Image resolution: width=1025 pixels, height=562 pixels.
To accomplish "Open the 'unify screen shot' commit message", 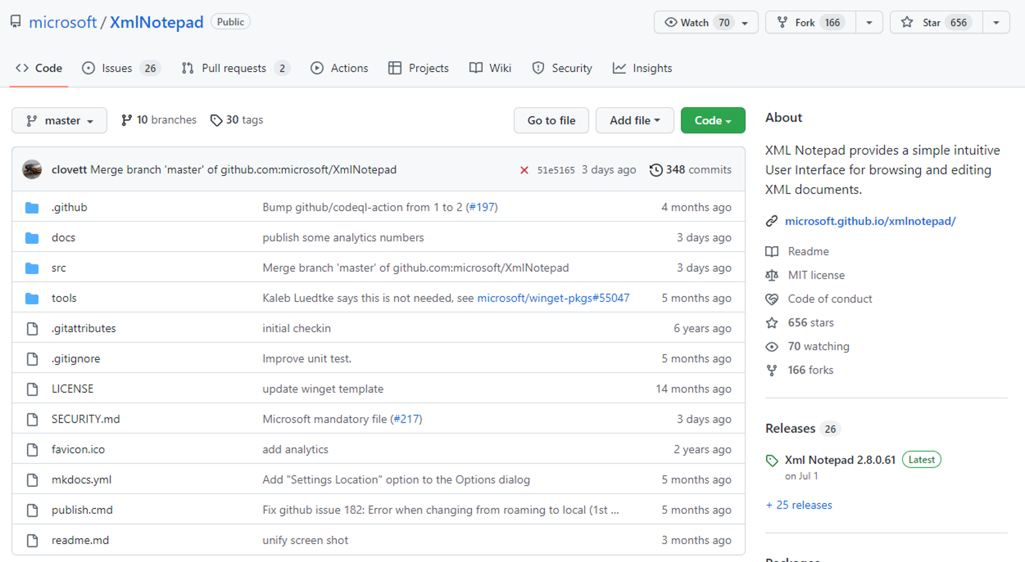I will pos(305,540).
